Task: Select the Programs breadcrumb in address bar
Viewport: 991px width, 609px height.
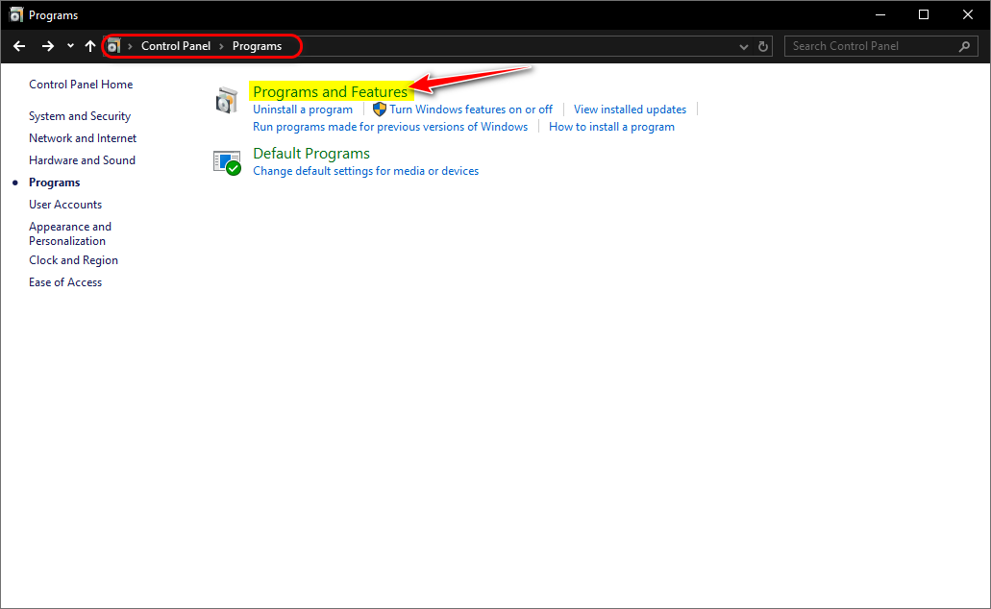Action: click(x=257, y=46)
